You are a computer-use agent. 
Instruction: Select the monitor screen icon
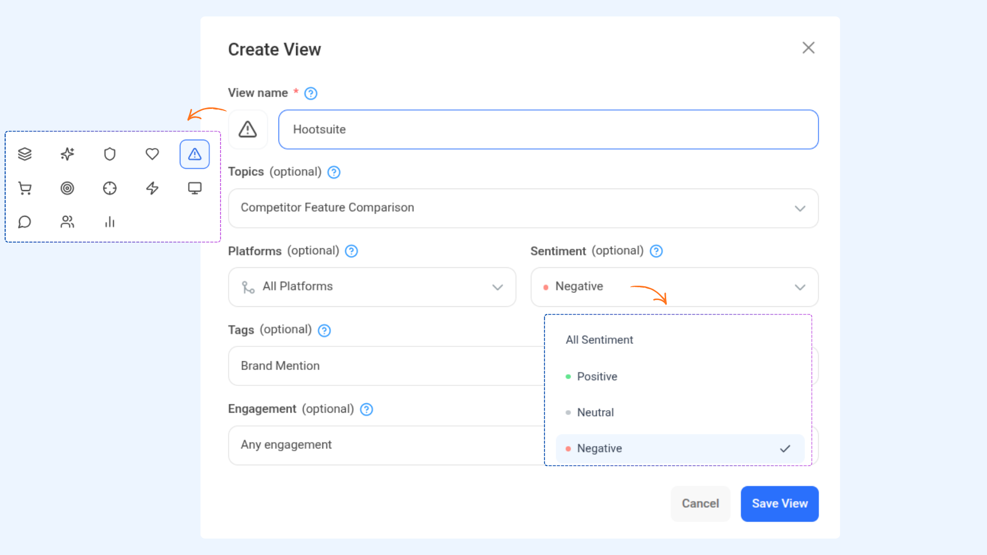coord(195,188)
